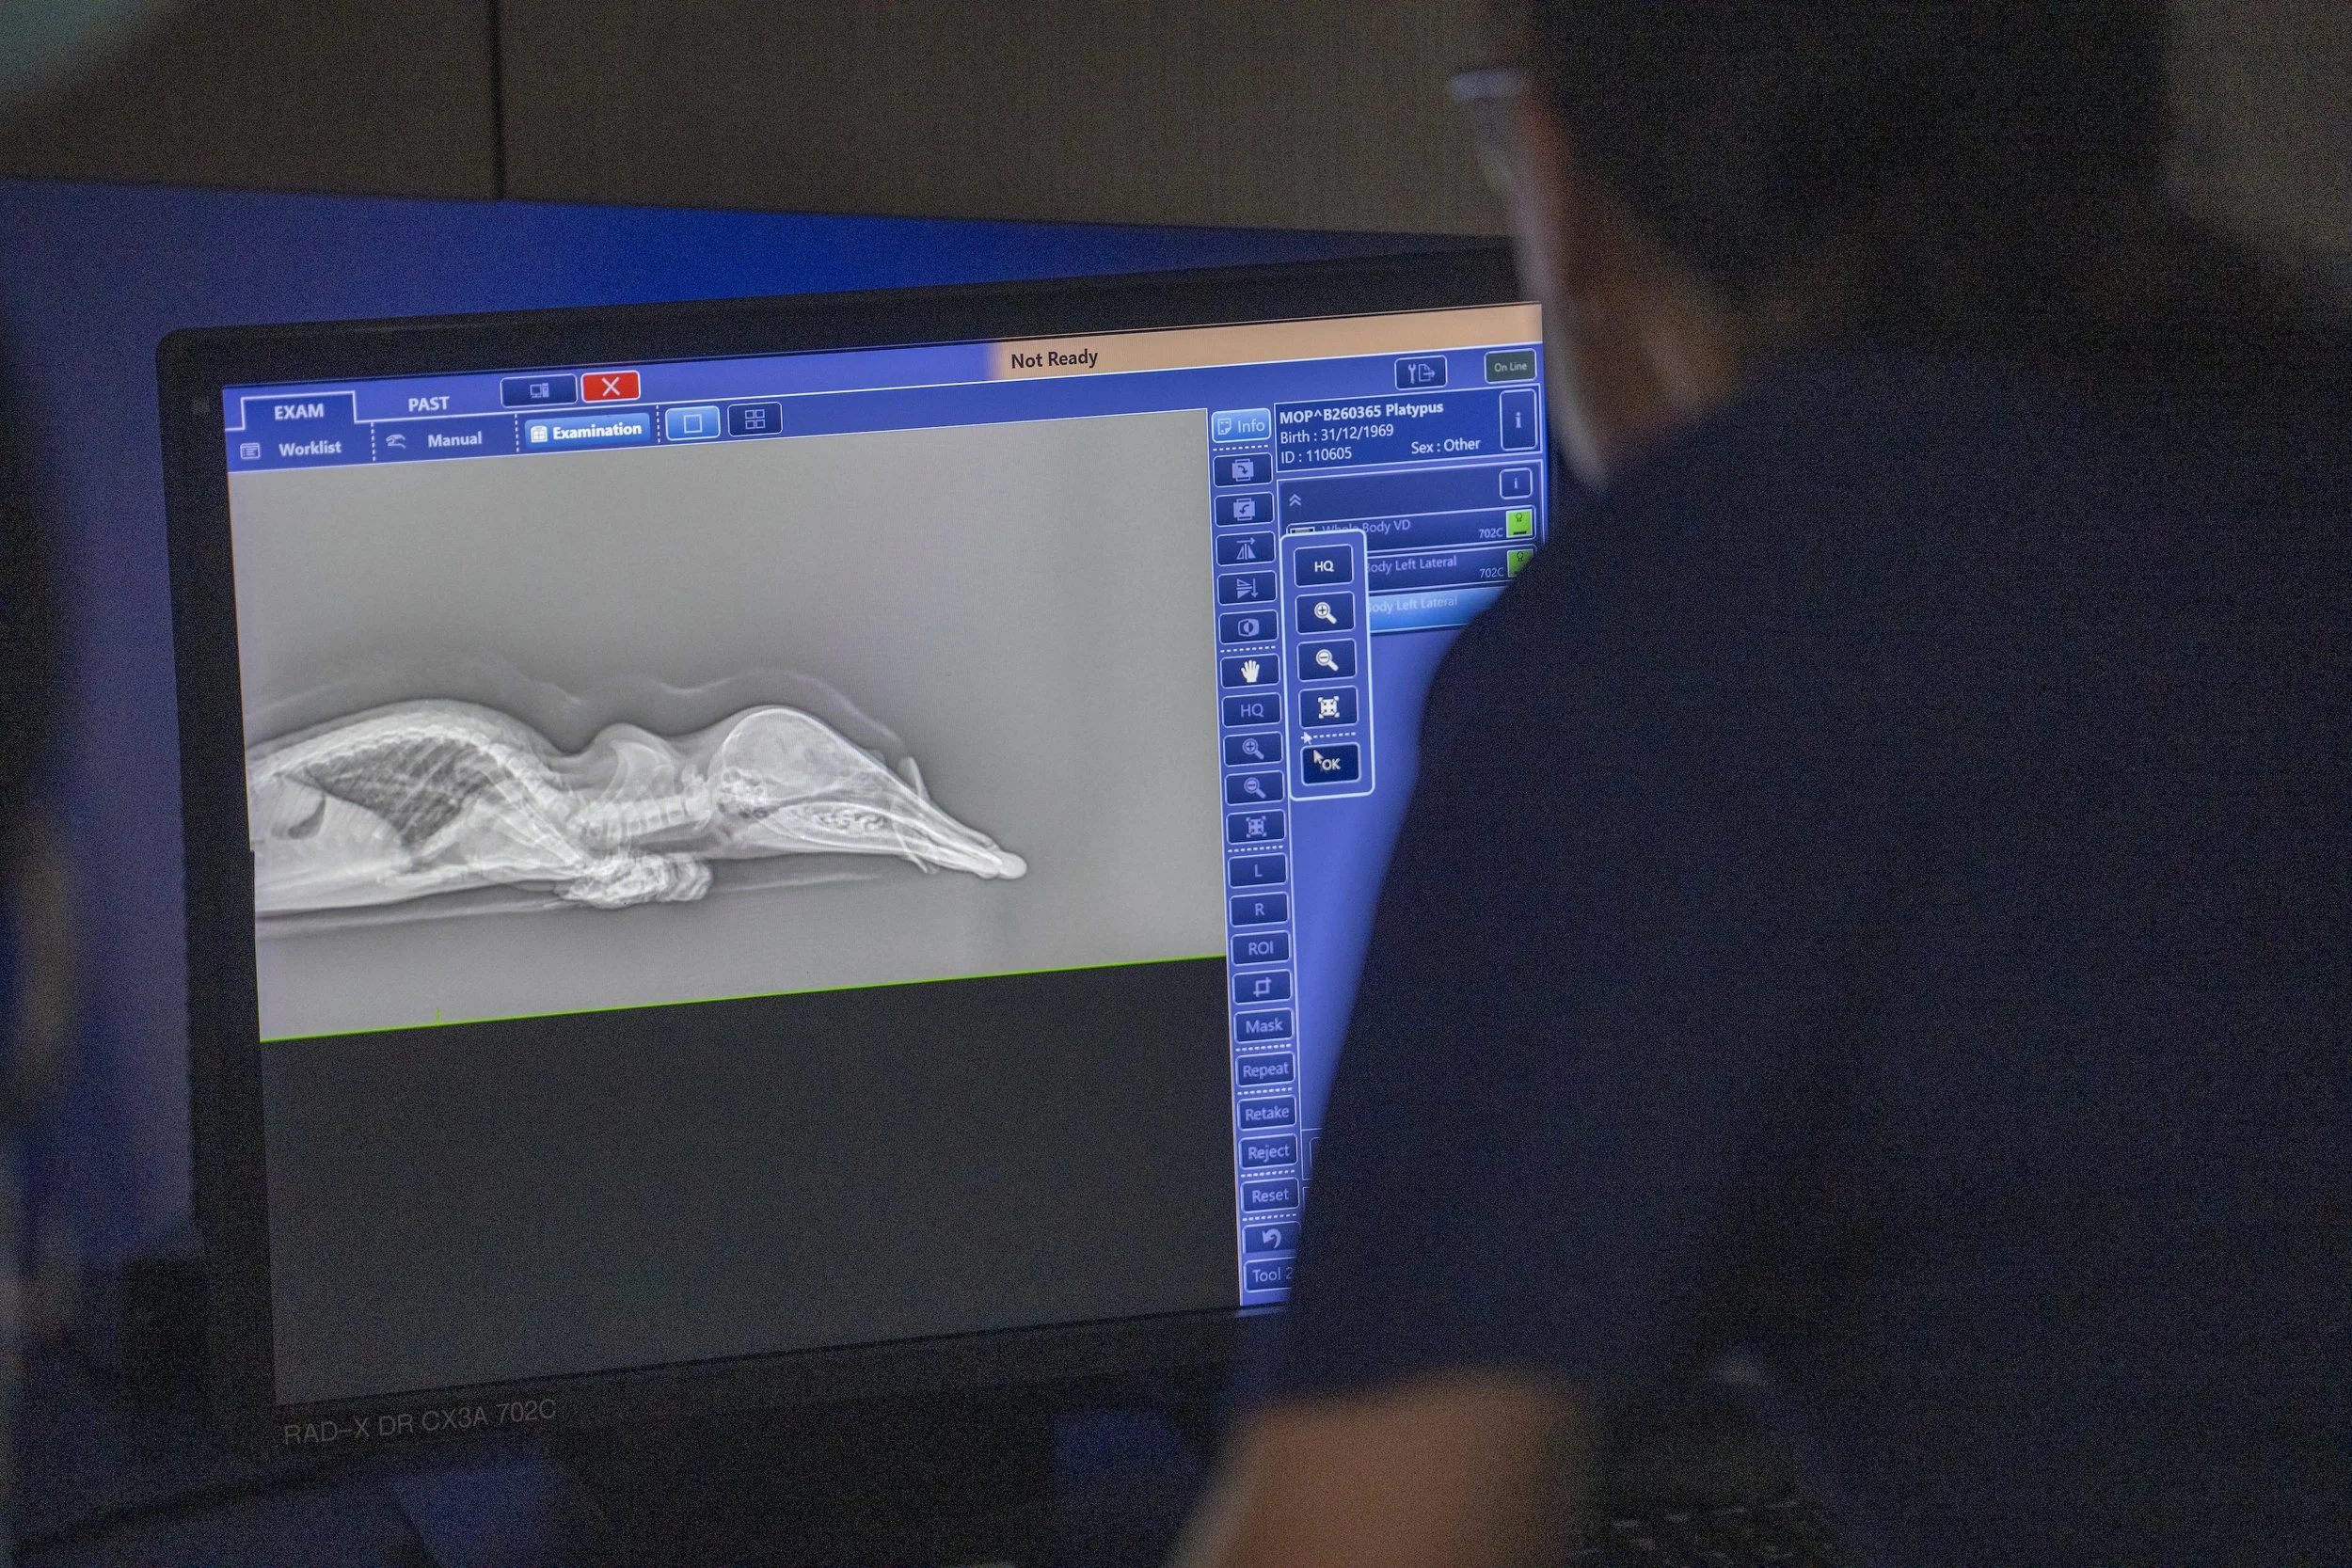
Task: Select the crop tool icon
Action: (1261, 988)
